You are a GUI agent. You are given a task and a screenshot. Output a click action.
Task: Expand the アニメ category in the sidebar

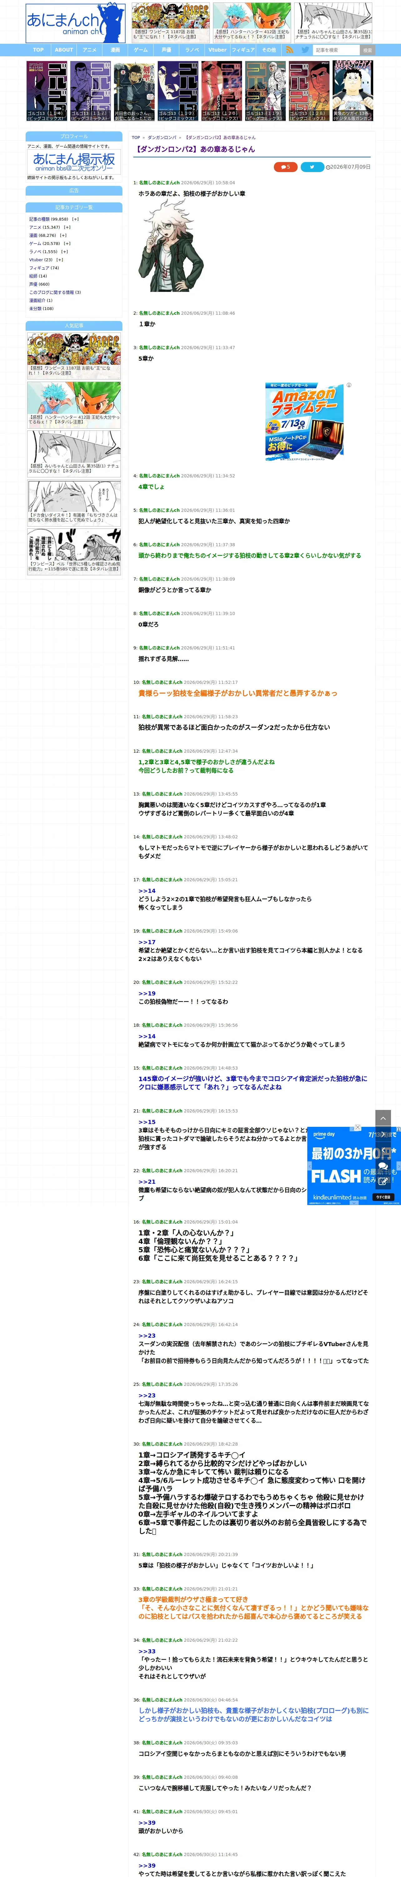pyautogui.click(x=67, y=227)
